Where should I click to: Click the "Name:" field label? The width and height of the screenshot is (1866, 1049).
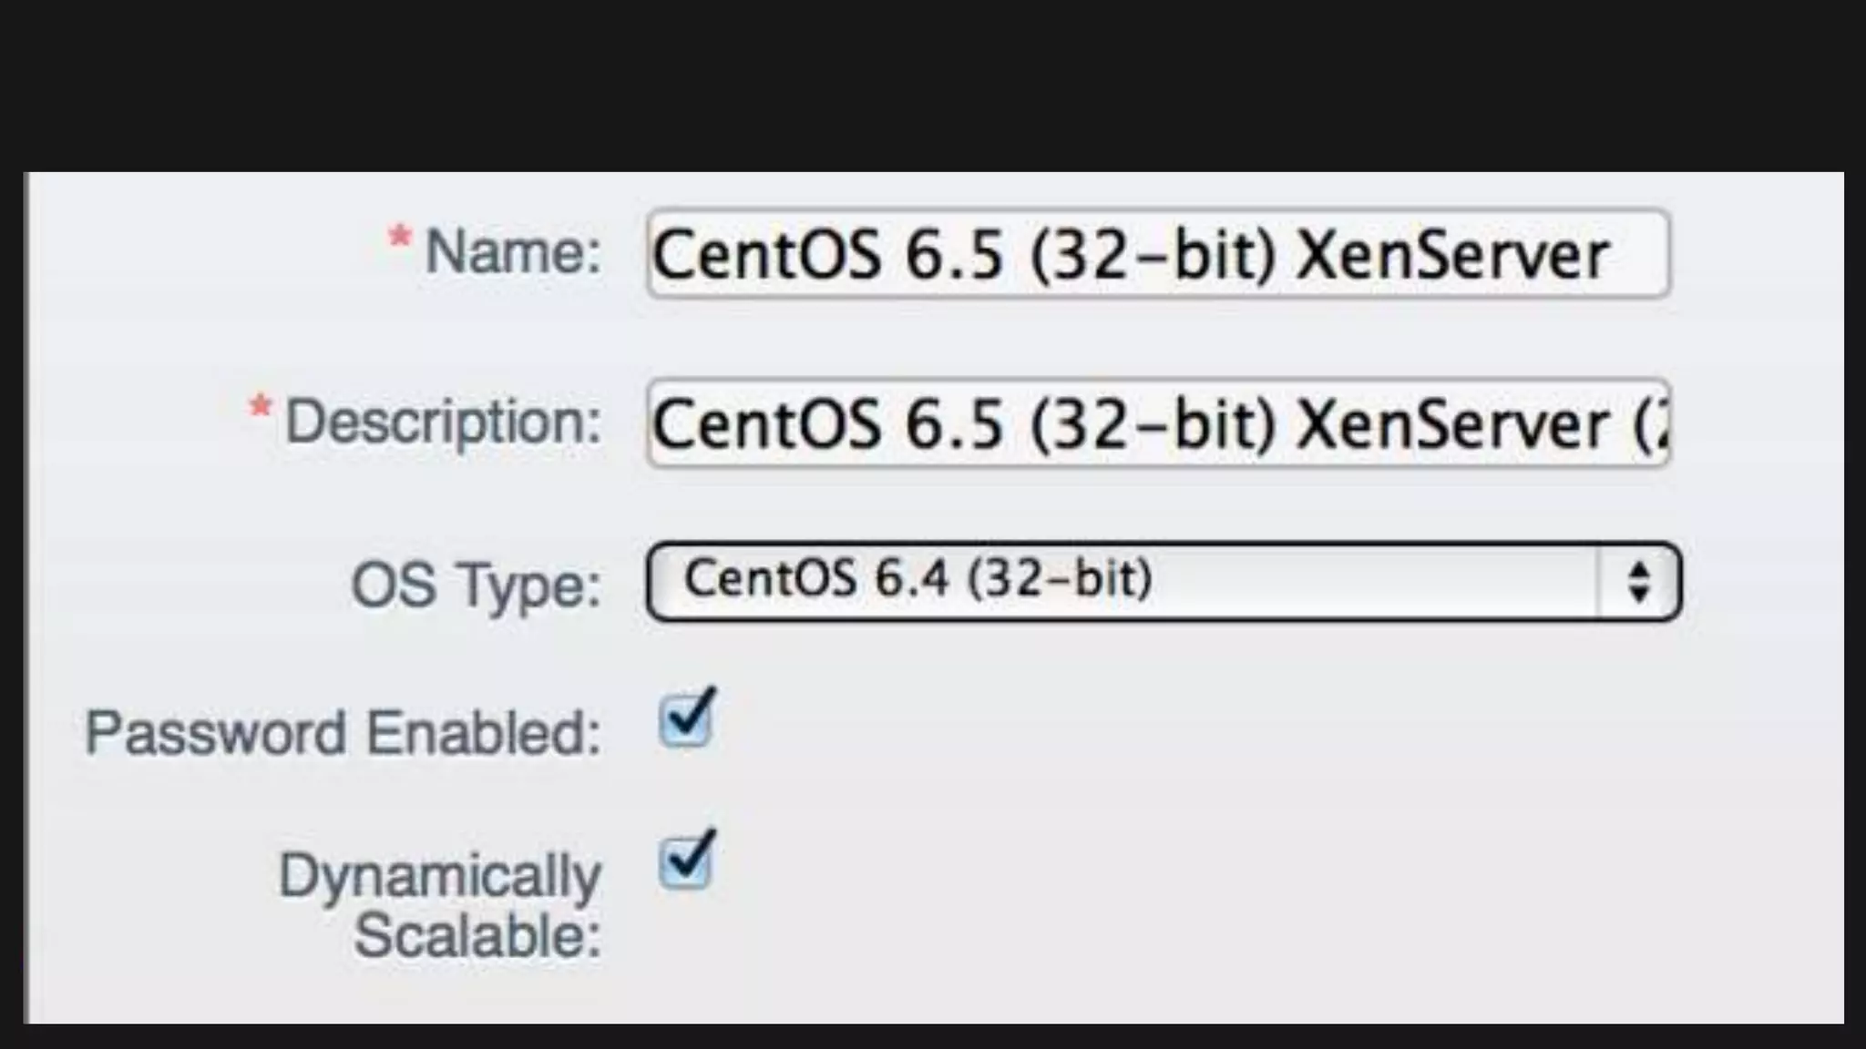(513, 251)
